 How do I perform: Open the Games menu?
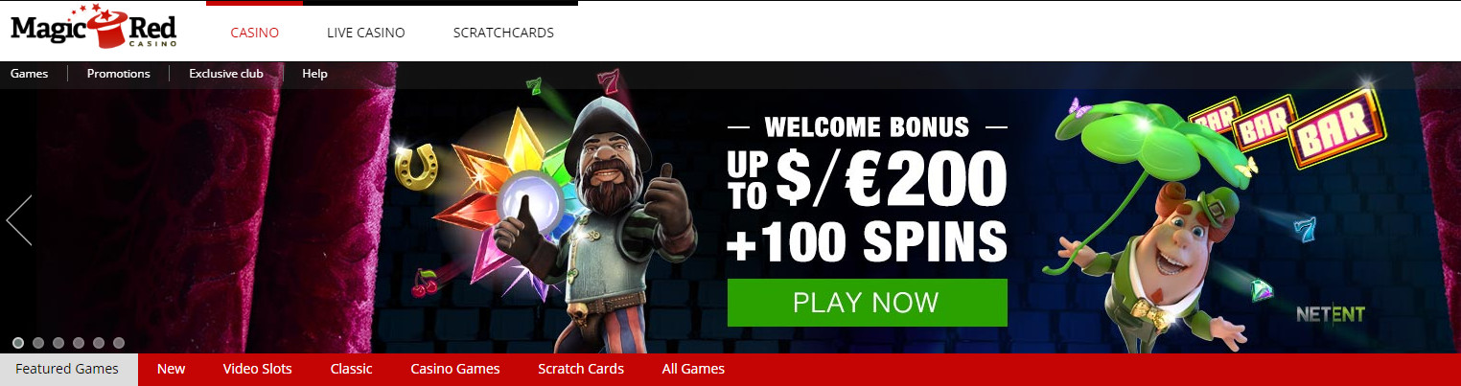(30, 74)
